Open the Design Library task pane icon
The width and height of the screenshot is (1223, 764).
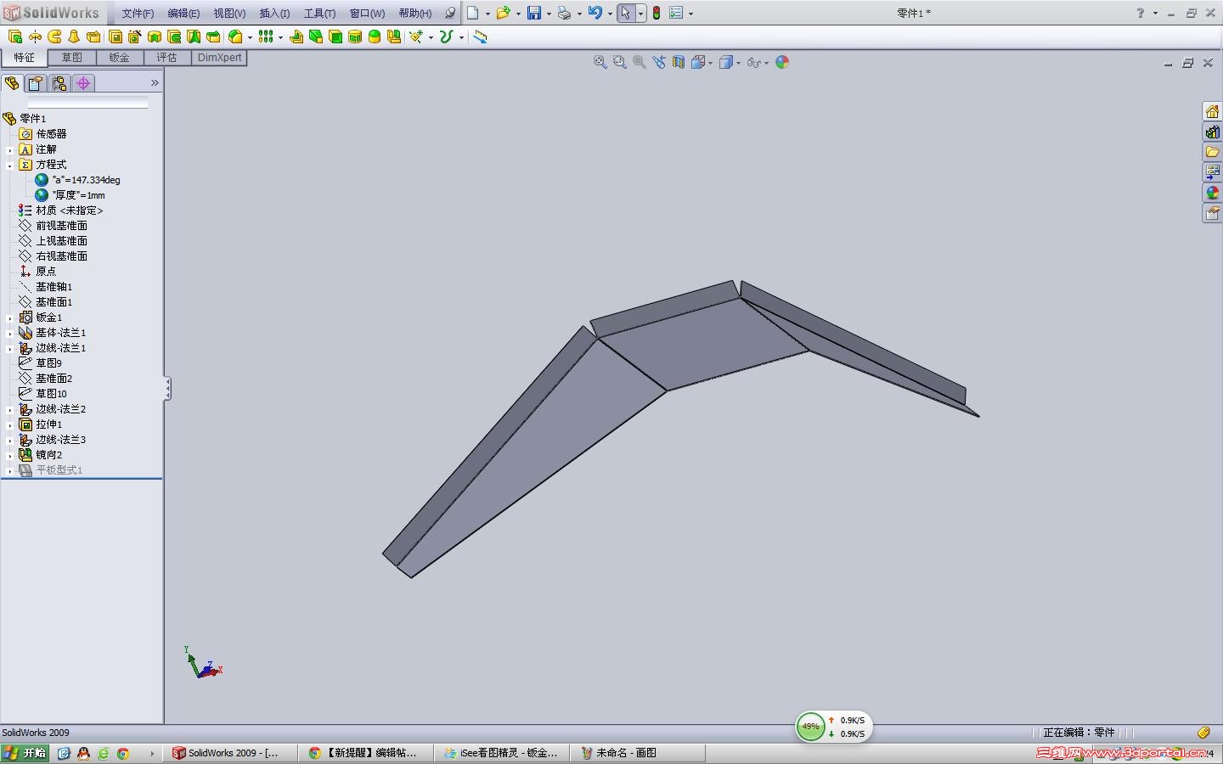(1212, 132)
